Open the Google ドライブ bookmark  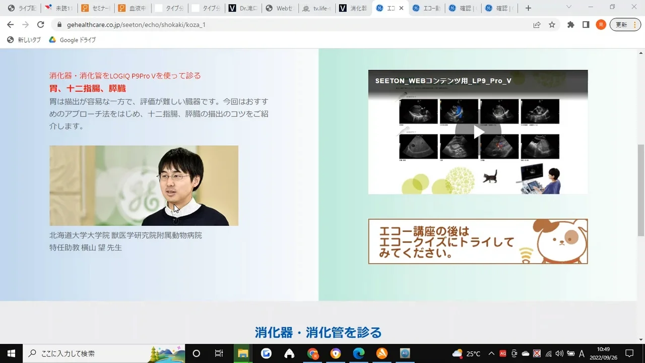tap(73, 40)
